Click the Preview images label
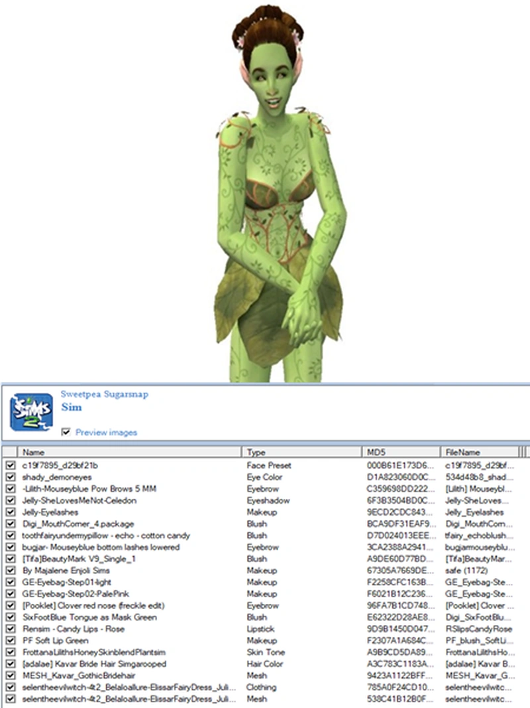Image resolution: width=530 pixels, height=708 pixels. click(x=106, y=433)
